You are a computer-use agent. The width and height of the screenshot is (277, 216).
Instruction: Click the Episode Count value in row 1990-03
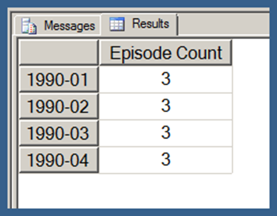[x=166, y=133]
